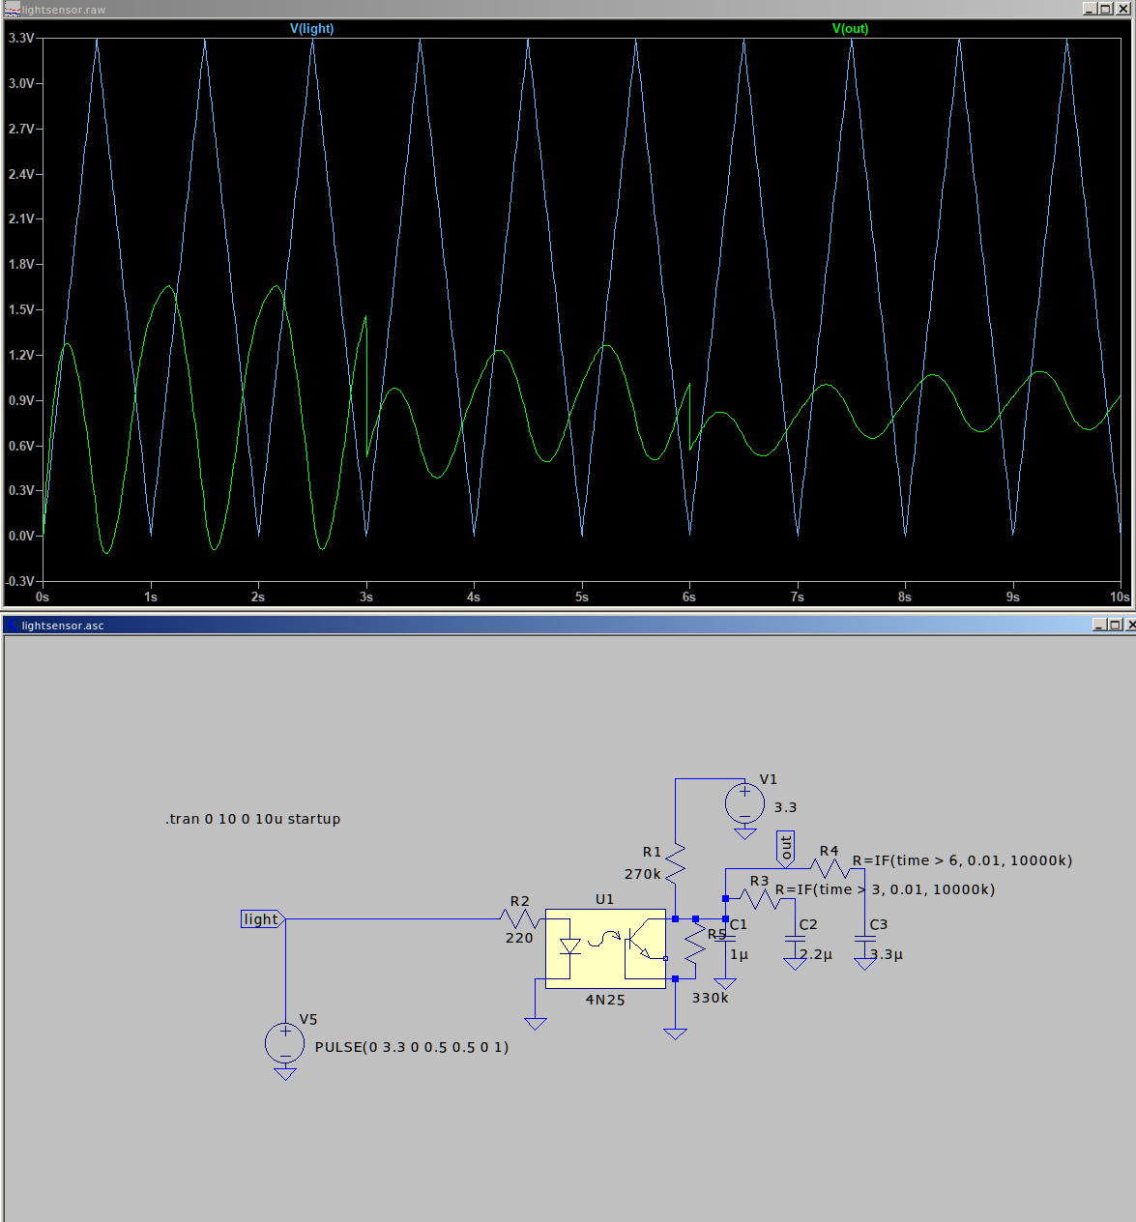Click the 1.5V label on vertical axis
The width and height of the screenshot is (1136, 1222).
click(21, 309)
